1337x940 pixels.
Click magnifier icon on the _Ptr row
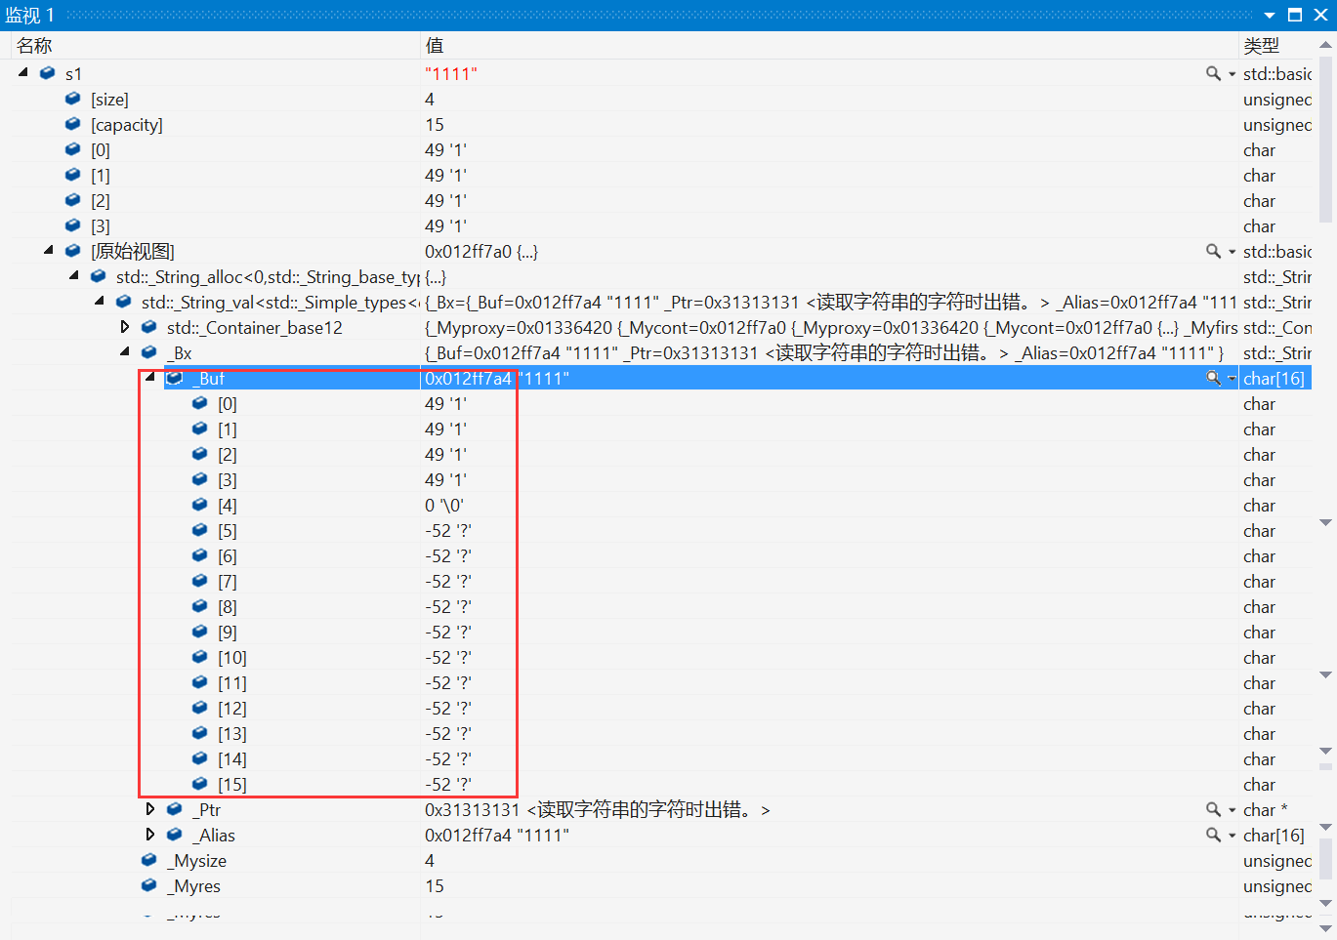click(x=1213, y=809)
